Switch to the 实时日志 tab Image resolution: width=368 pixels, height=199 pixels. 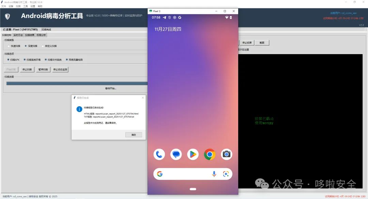point(18,35)
